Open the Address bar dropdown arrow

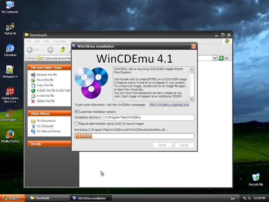tap(215, 58)
